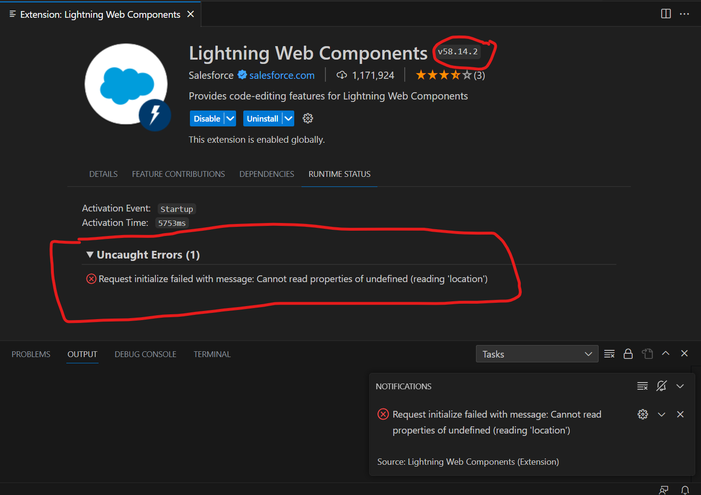701x495 pixels.
Task: Disable the Lightning Web Components extension
Action: pyautogui.click(x=206, y=118)
